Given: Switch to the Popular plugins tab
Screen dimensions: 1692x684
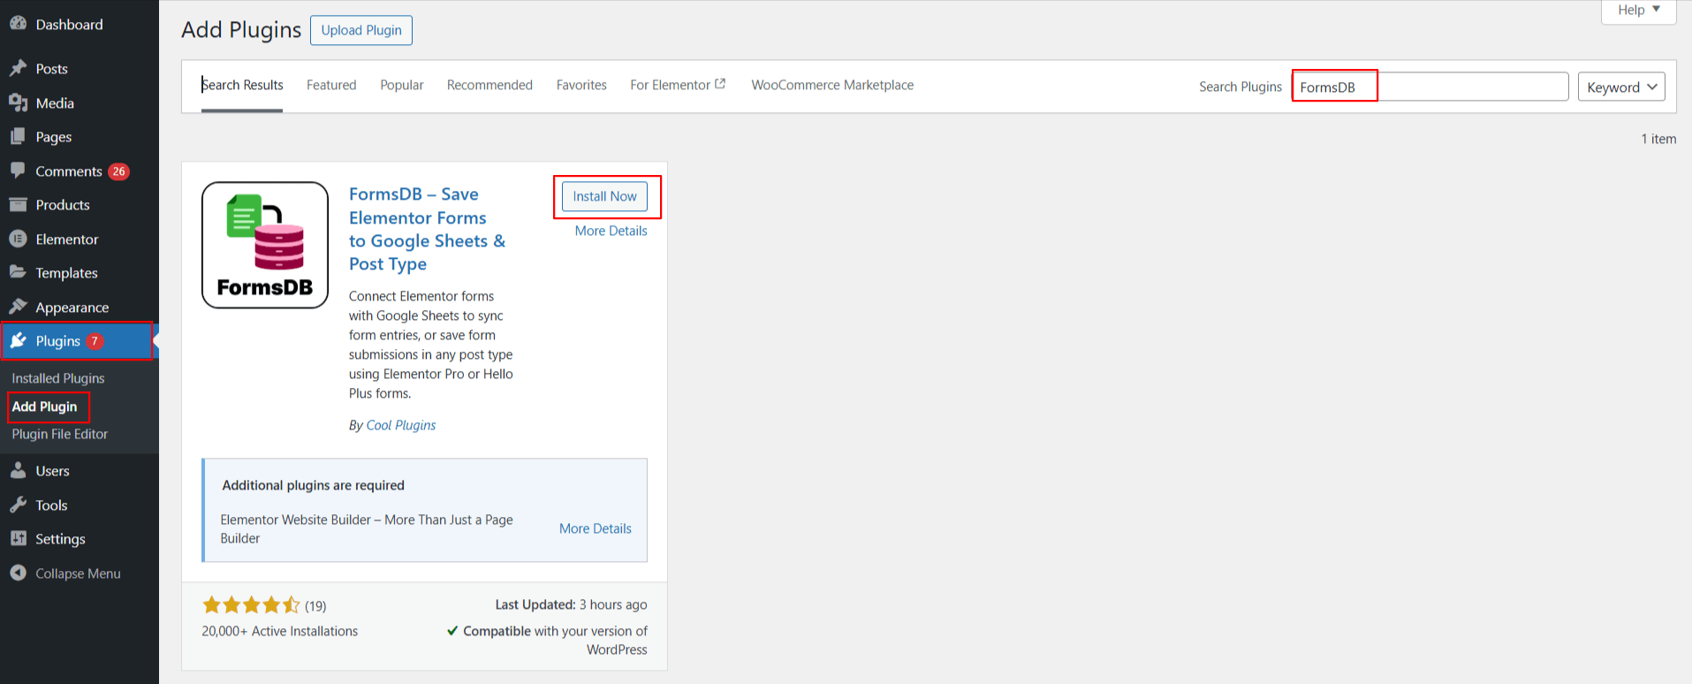Looking at the screenshot, I should 401,85.
